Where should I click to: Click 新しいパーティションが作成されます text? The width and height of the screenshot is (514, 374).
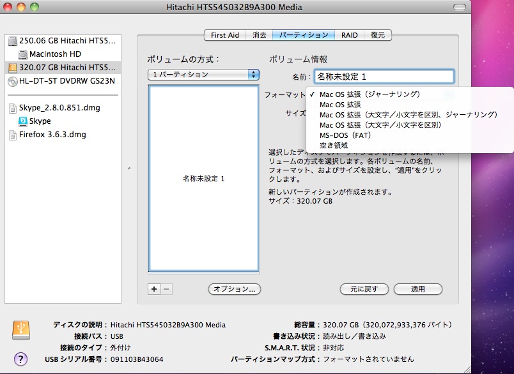(x=331, y=191)
